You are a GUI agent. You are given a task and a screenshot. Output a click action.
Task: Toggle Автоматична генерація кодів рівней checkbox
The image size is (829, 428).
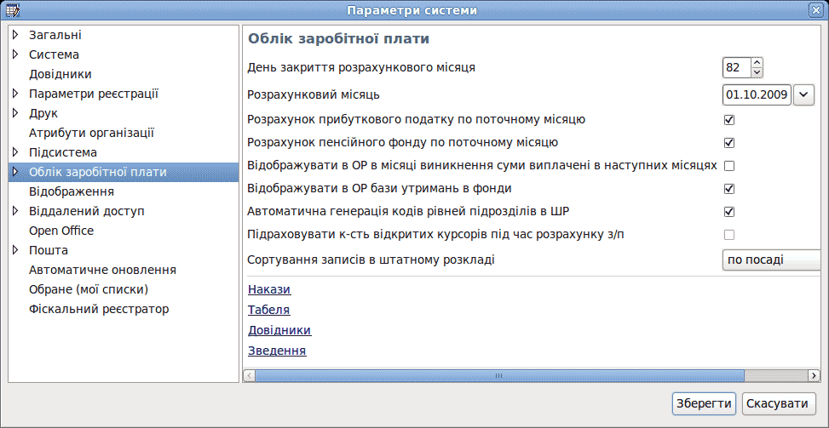click(729, 212)
